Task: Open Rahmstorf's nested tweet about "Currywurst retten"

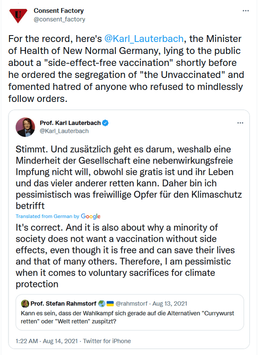Action: coord(128,317)
